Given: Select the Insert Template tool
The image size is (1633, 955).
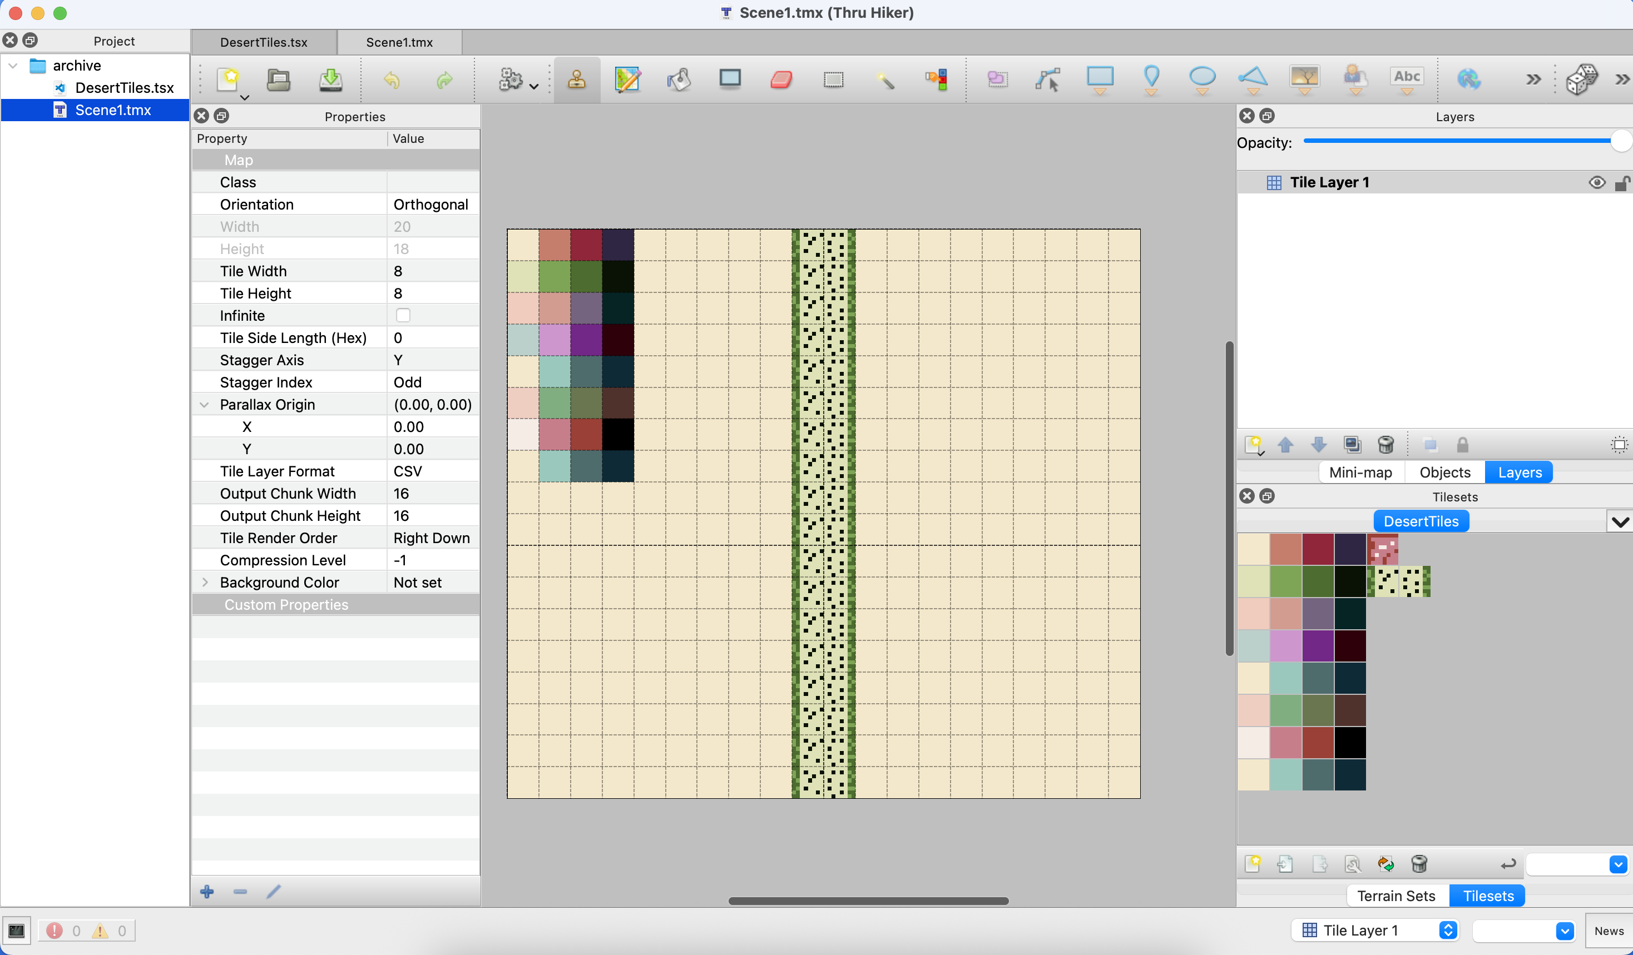Looking at the screenshot, I should click(1355, 79).
